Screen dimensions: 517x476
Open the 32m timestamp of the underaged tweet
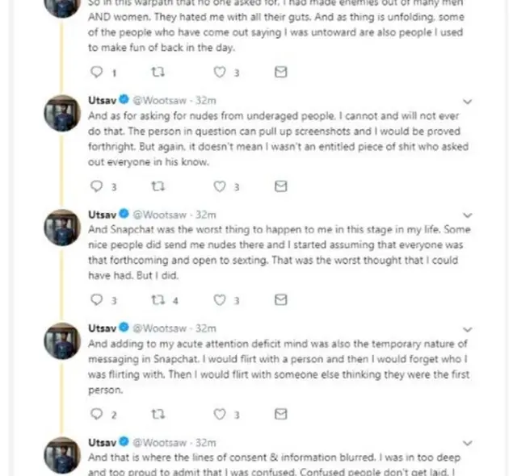point(206,101)
